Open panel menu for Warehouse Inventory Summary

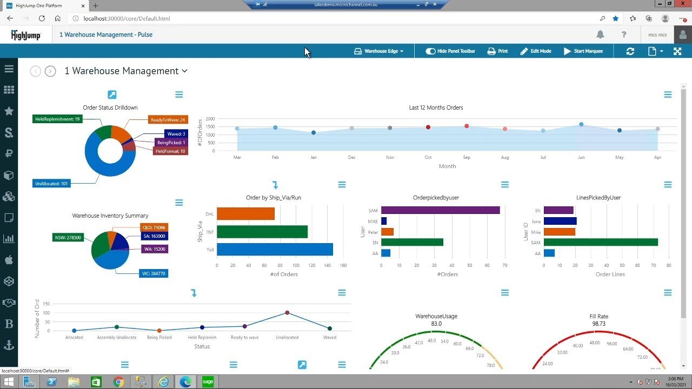[x=179, y=203]
